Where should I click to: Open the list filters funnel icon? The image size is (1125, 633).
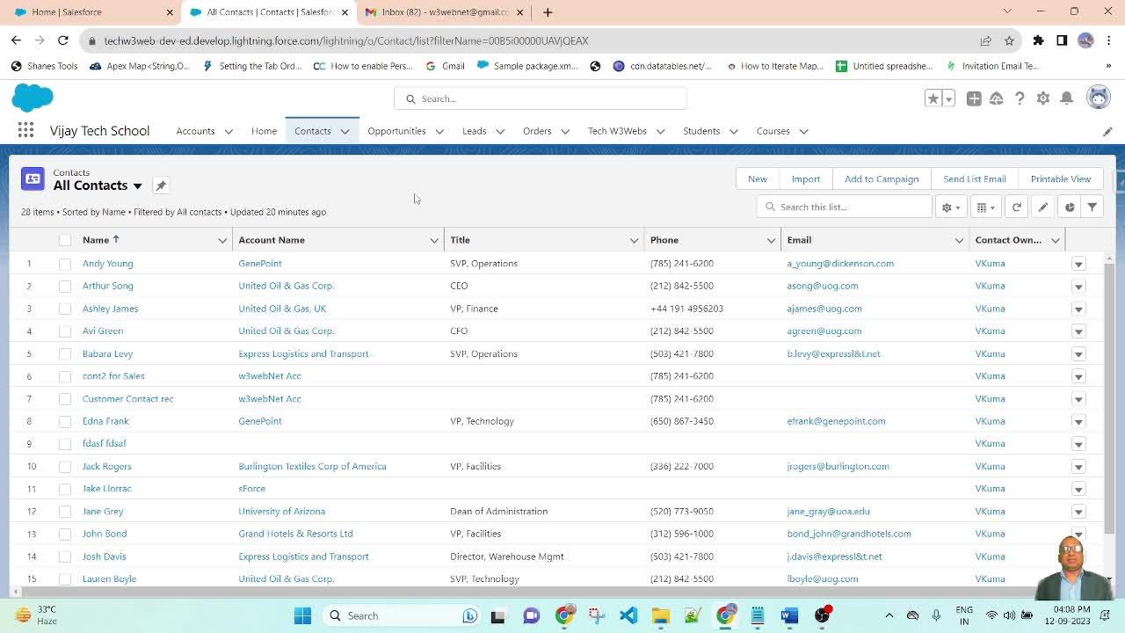tap(1092, 207)
